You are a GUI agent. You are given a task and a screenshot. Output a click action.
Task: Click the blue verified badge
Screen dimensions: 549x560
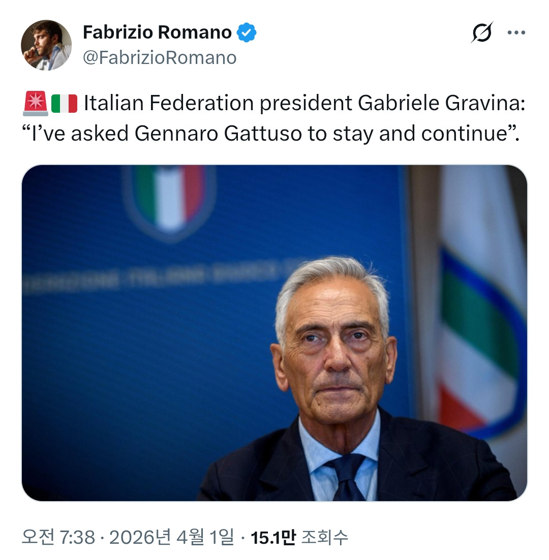point(247,33)
